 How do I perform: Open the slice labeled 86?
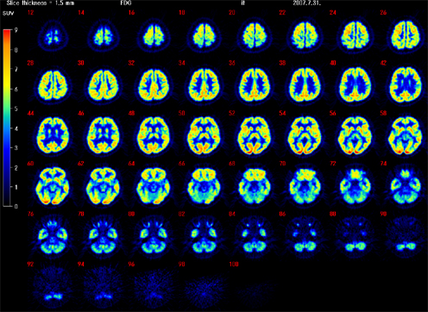[305, 237]
